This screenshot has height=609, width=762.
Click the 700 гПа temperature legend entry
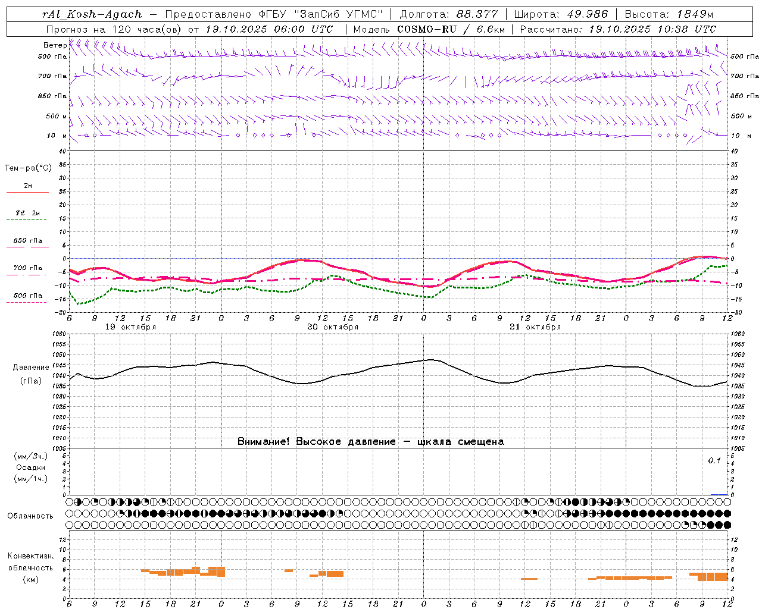point(27,269)
